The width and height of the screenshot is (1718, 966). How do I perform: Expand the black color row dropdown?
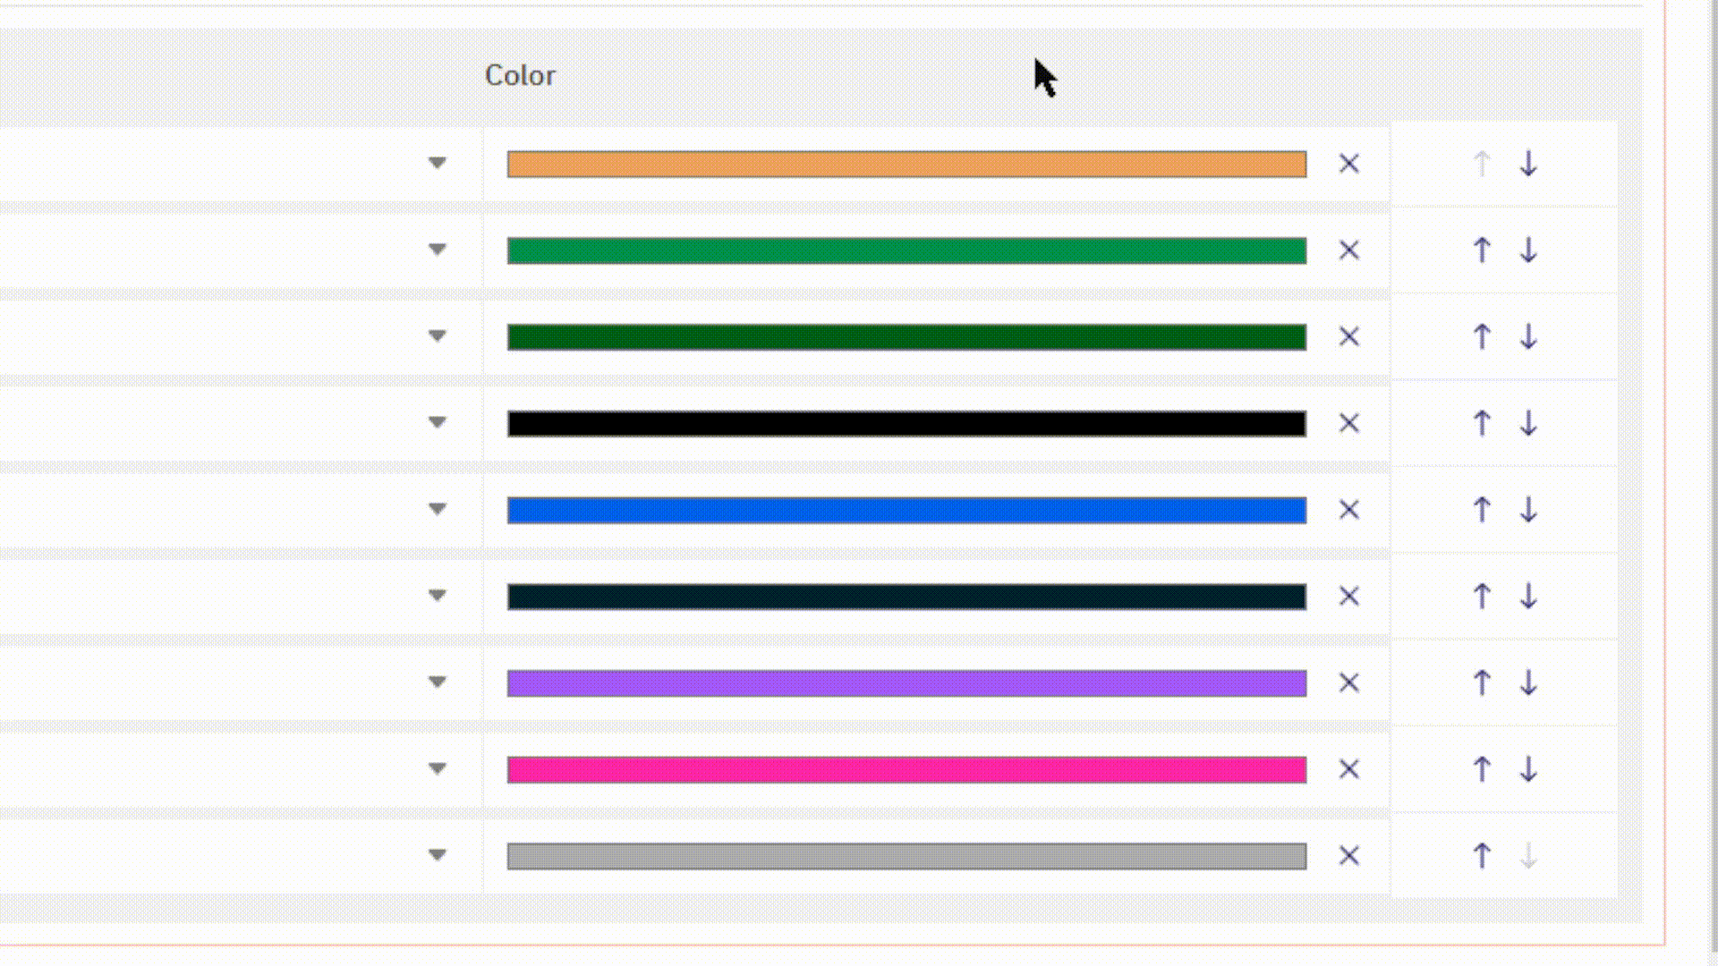[438, 423]
